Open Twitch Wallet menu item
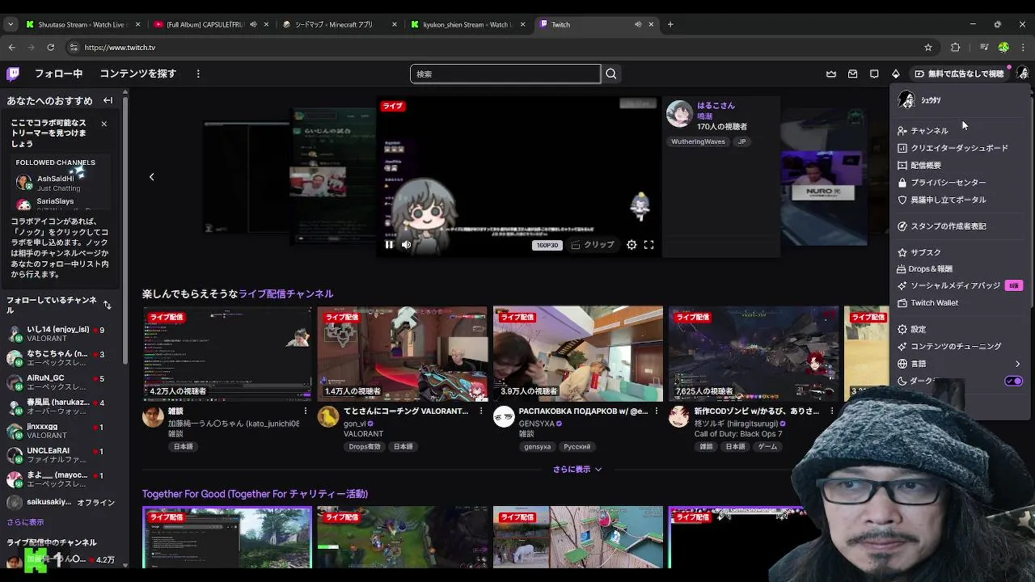The height and width of the screenshot is (582, 1035). (961, 303)
